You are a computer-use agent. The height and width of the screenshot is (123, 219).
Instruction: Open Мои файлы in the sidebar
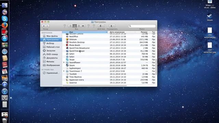click(51, 36)
